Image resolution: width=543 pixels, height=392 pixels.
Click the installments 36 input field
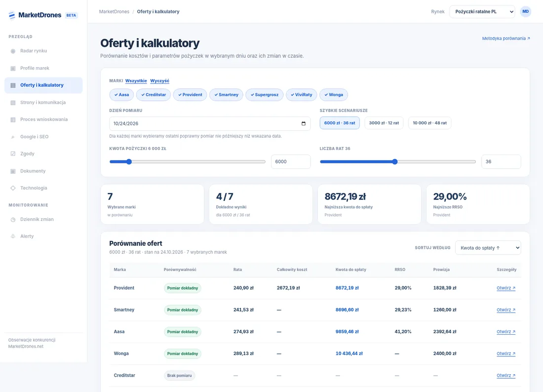point(501,162)
